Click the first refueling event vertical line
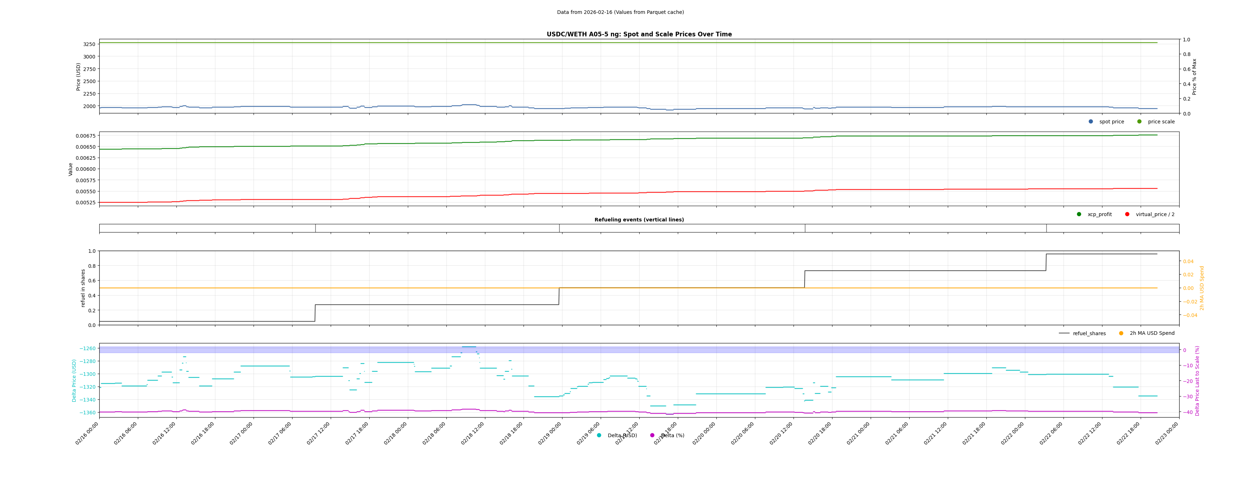Image resolution: width=1241 pixels, height=491 pixels. coord(316,229)
